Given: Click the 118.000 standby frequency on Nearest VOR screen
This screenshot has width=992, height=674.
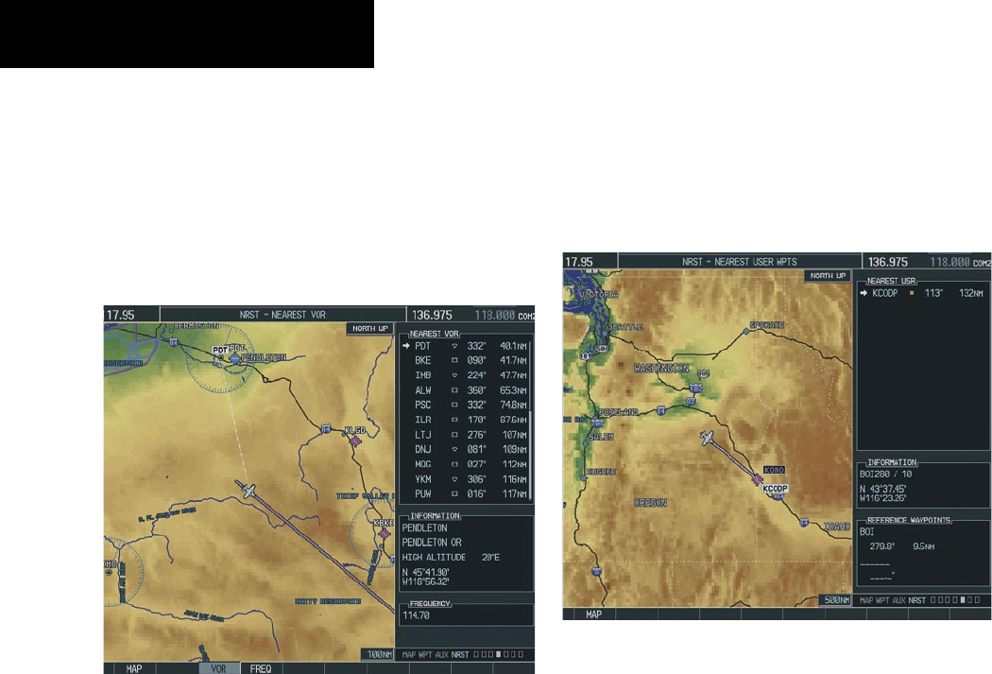Looking at the screenshot, I should pos(495,315).
